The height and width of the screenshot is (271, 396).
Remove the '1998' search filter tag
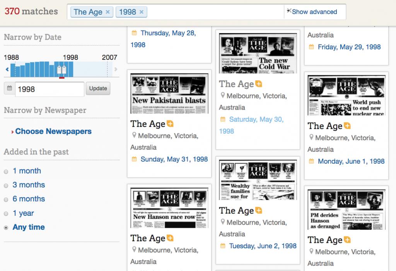pyautogui.click(x=141, y=12)
